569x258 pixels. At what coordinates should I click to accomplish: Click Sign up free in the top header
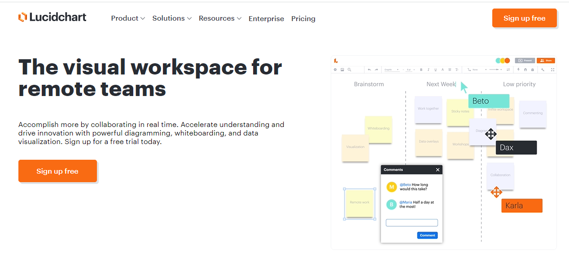[x=524, y=18]
